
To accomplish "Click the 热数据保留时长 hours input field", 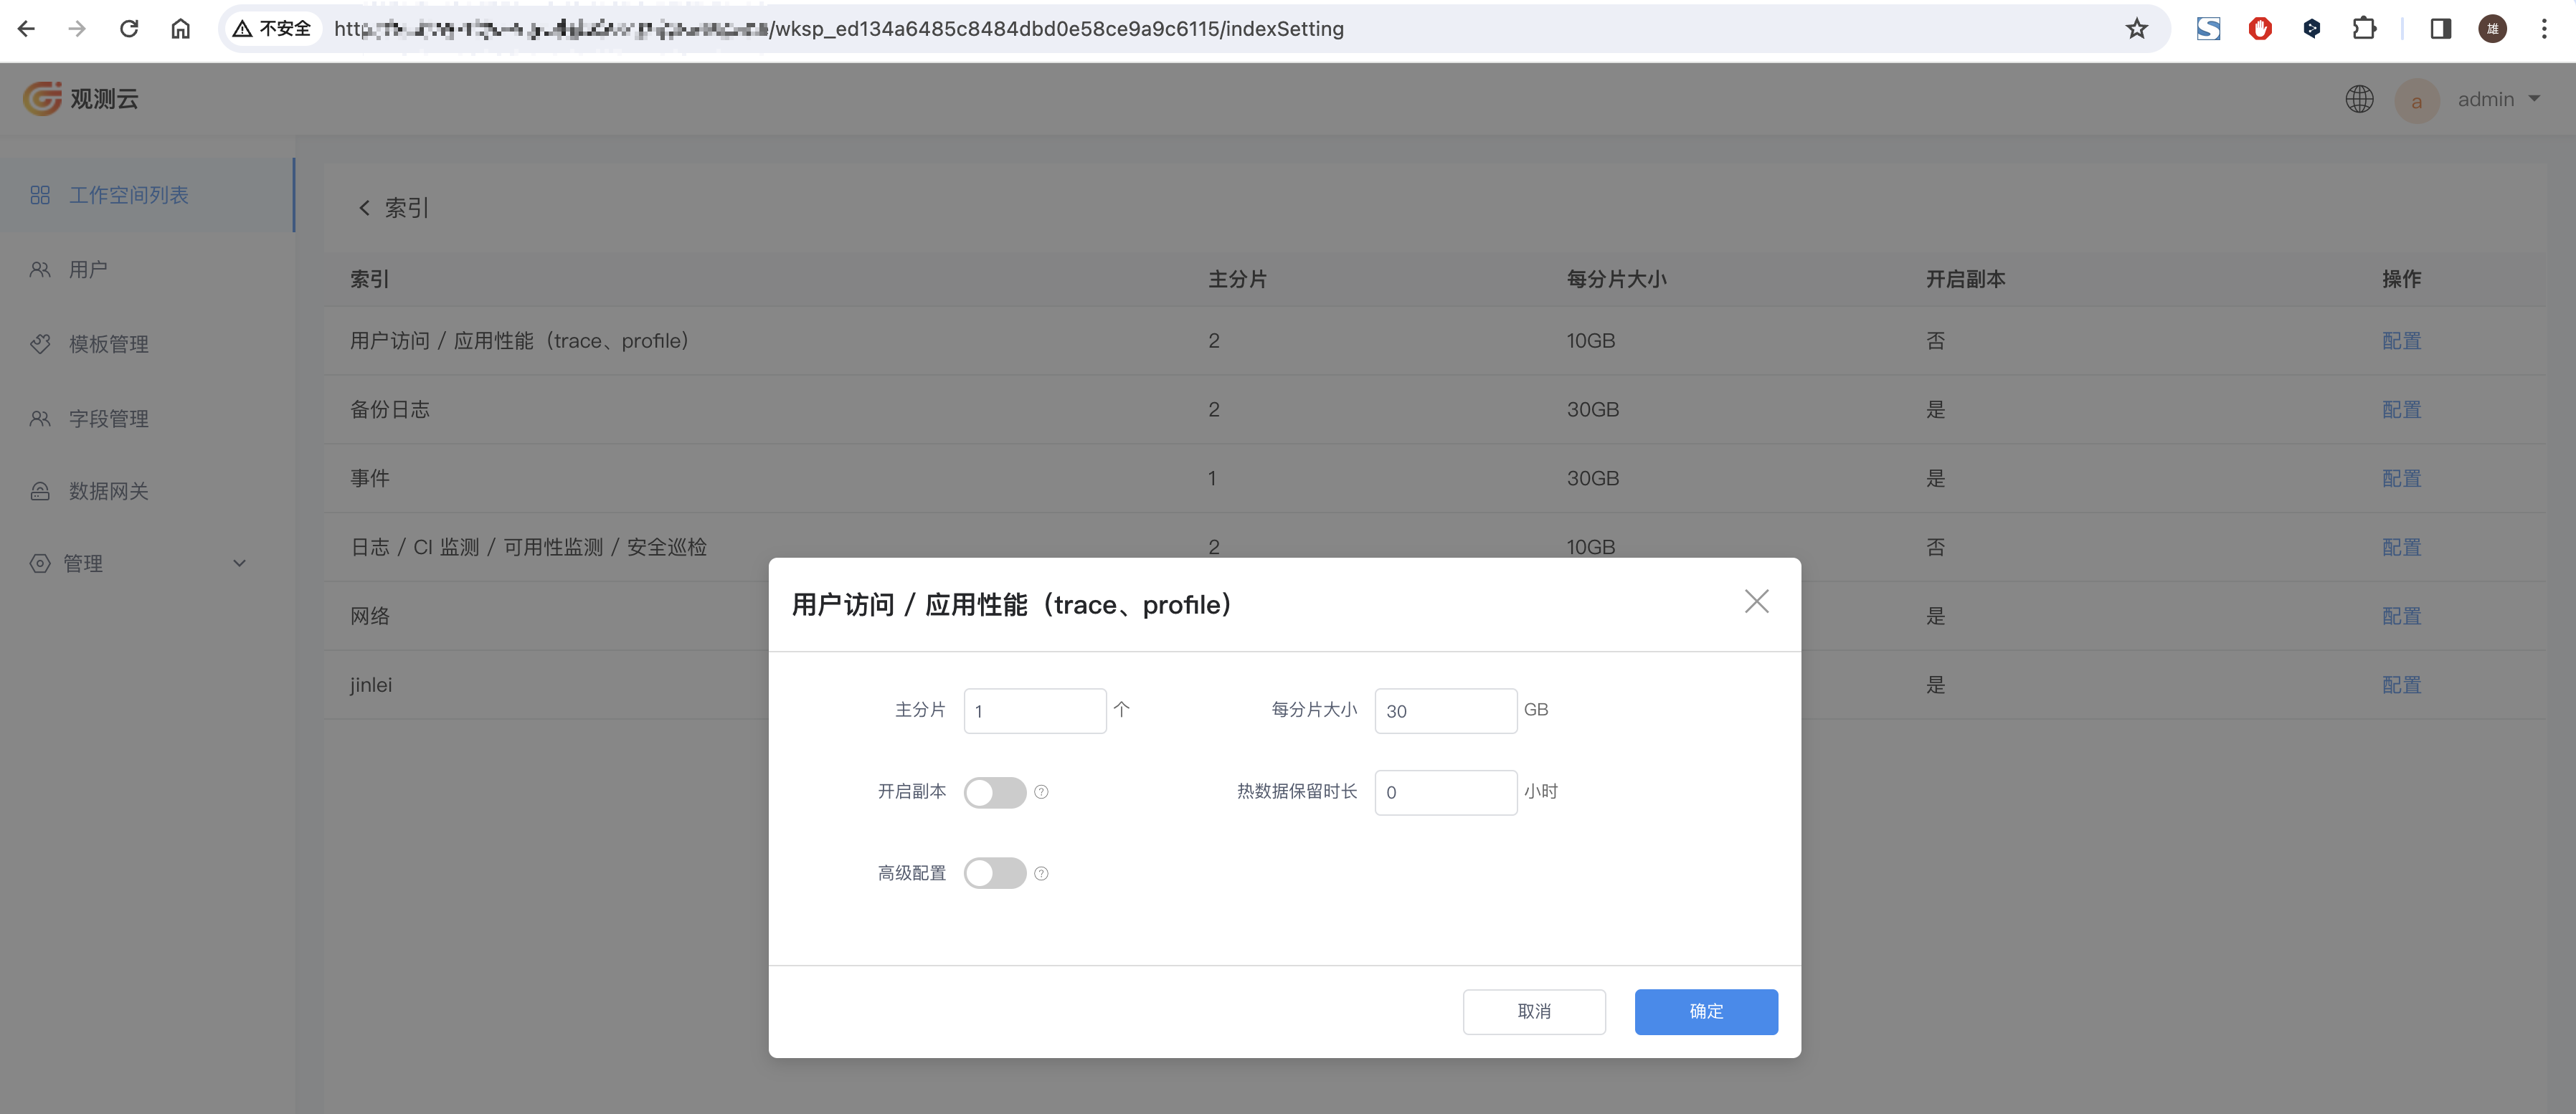I will click(1446, 793).
